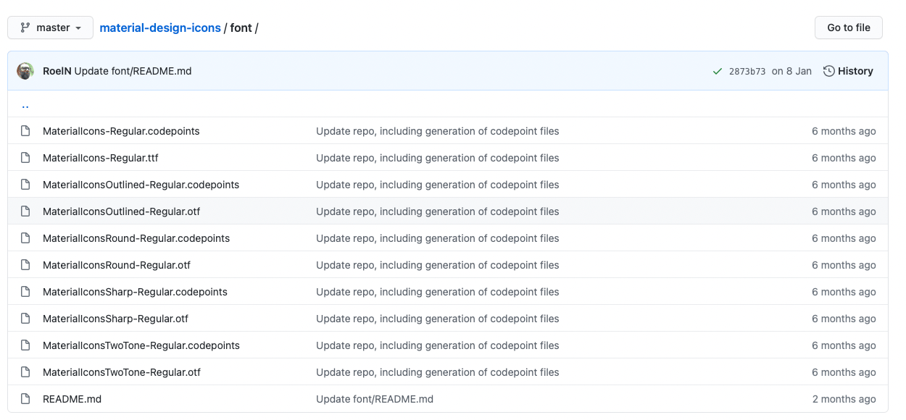Click RoelN's avatar thumbnail
This screenshot has width=906, height=420.
click(x=25, y=71)
